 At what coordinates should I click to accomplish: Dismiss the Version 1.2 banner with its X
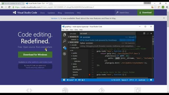point(164,18)
